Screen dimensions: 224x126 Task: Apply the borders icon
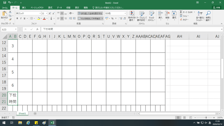[32, 18]
